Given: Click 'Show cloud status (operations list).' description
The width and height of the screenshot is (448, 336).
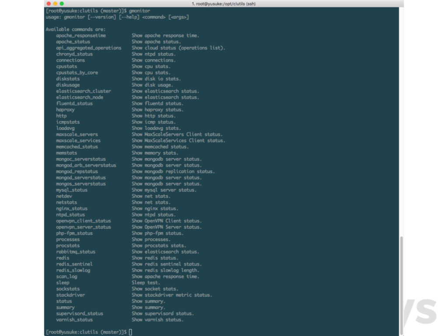Looking at the screenshot, I should click(178, 48).
